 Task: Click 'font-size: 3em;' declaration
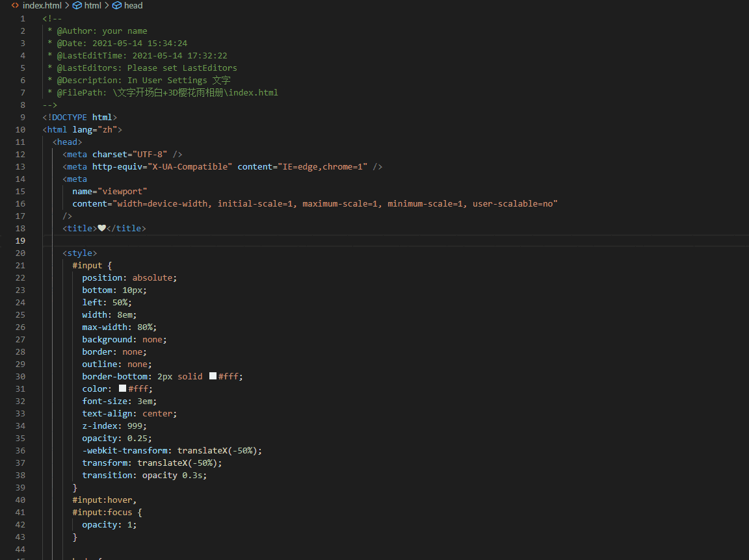pos(120,401)
